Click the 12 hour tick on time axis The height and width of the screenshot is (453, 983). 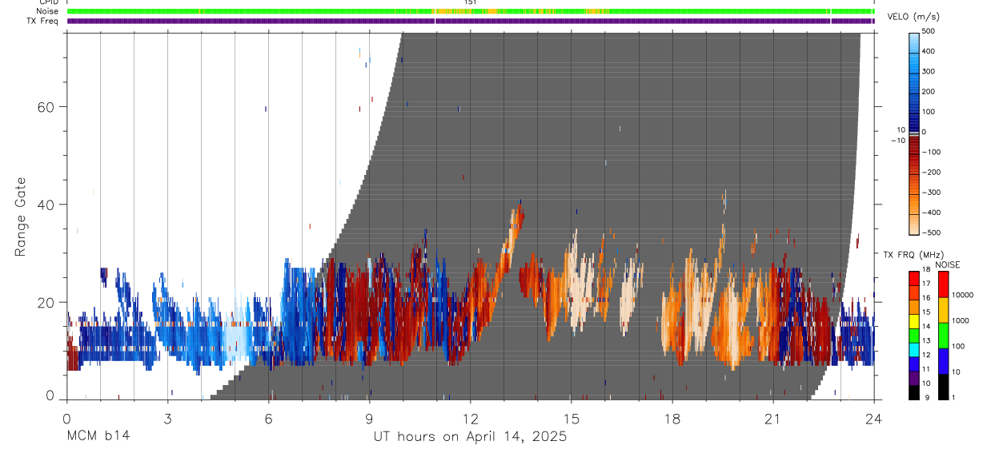tap(470, 419)
